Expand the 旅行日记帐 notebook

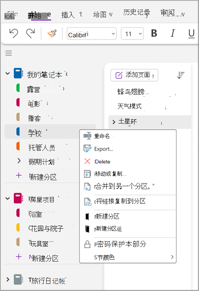pos(7,279)
